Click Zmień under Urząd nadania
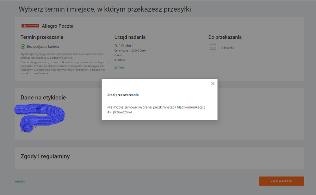Viewport: 316px width, 195px height. (x=119, y=67)
